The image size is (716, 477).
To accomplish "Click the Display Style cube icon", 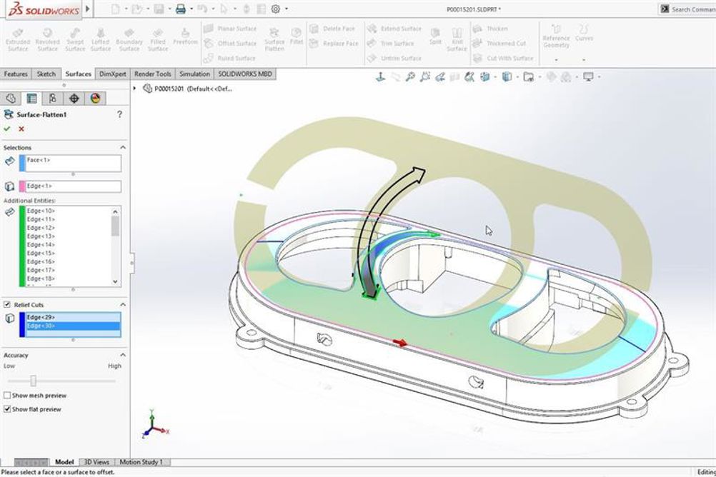I will tap(507, 77).
